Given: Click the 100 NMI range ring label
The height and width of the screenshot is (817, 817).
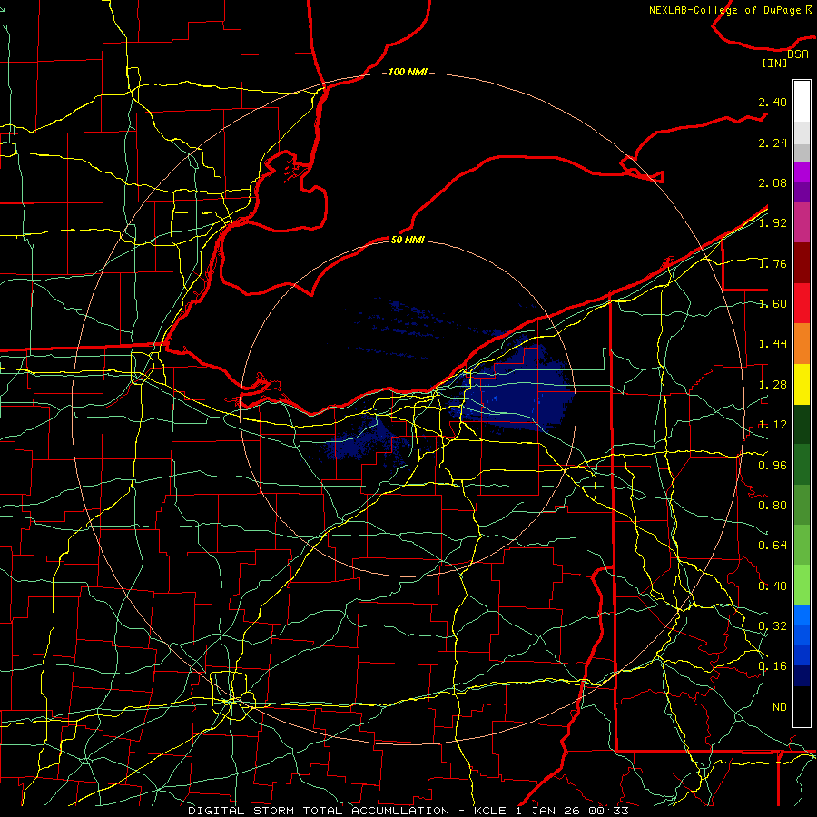Looking at the screenshot, I should (408, 72).
